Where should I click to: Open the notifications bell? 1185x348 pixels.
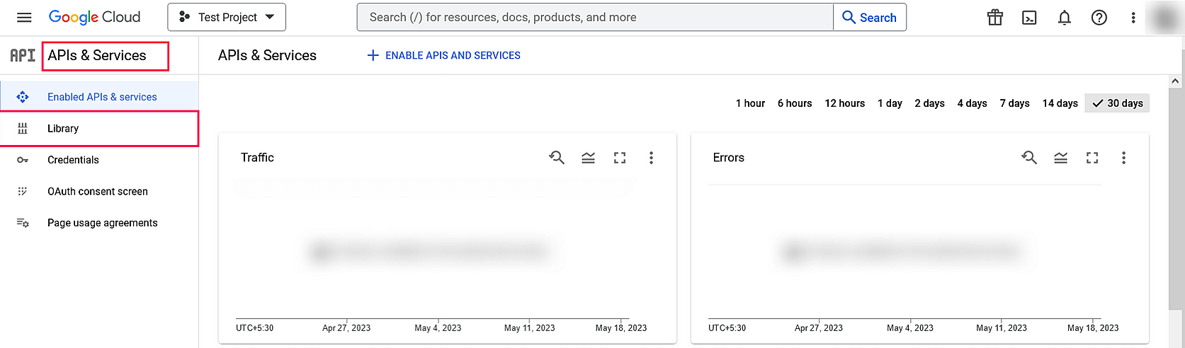[1064, 18]
